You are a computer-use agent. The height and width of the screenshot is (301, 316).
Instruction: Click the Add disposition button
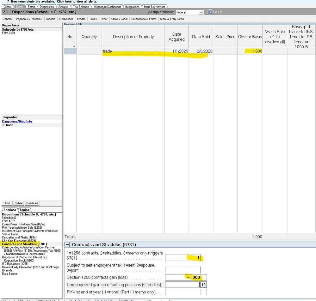pyautogui.click(x=7, y=203)
